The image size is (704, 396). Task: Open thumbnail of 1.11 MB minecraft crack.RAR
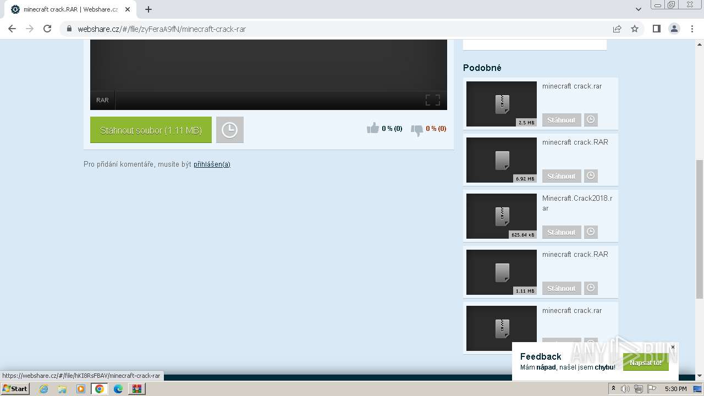(501, 272)
